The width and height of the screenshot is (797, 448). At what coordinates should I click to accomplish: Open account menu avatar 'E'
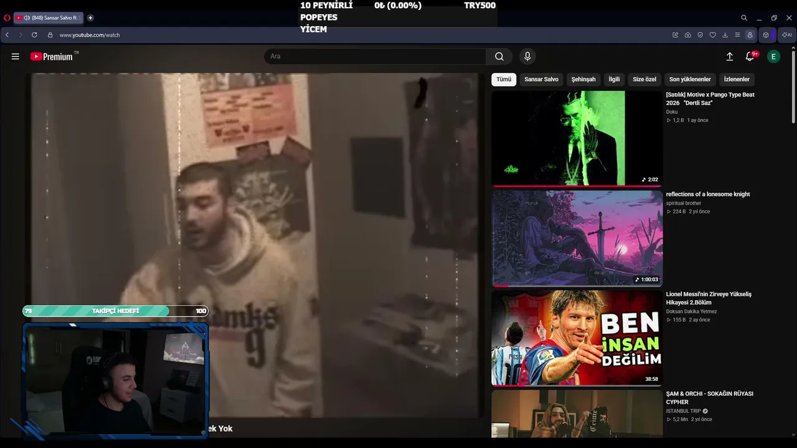(x=774, y=57)
